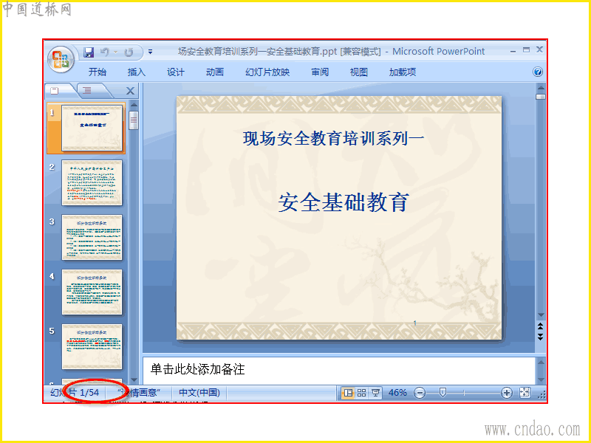
Task: Expand Customize Quick Access Toolbar arrow
Action: 151,52
